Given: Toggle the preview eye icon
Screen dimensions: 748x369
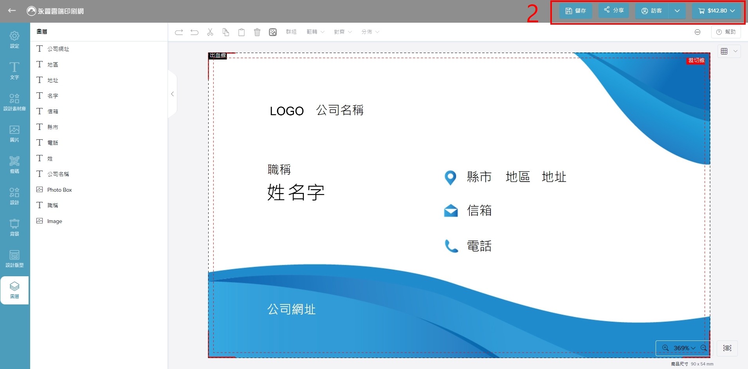Looking at the screenshot, I should click(x=727, y=348).
